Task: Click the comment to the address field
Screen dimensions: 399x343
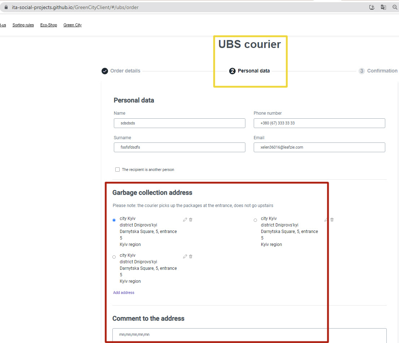Action: pyautogui.click(x=249, y=335)
